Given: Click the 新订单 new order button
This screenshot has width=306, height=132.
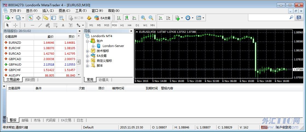Looking at the screenshot, I should pos(76,18).
